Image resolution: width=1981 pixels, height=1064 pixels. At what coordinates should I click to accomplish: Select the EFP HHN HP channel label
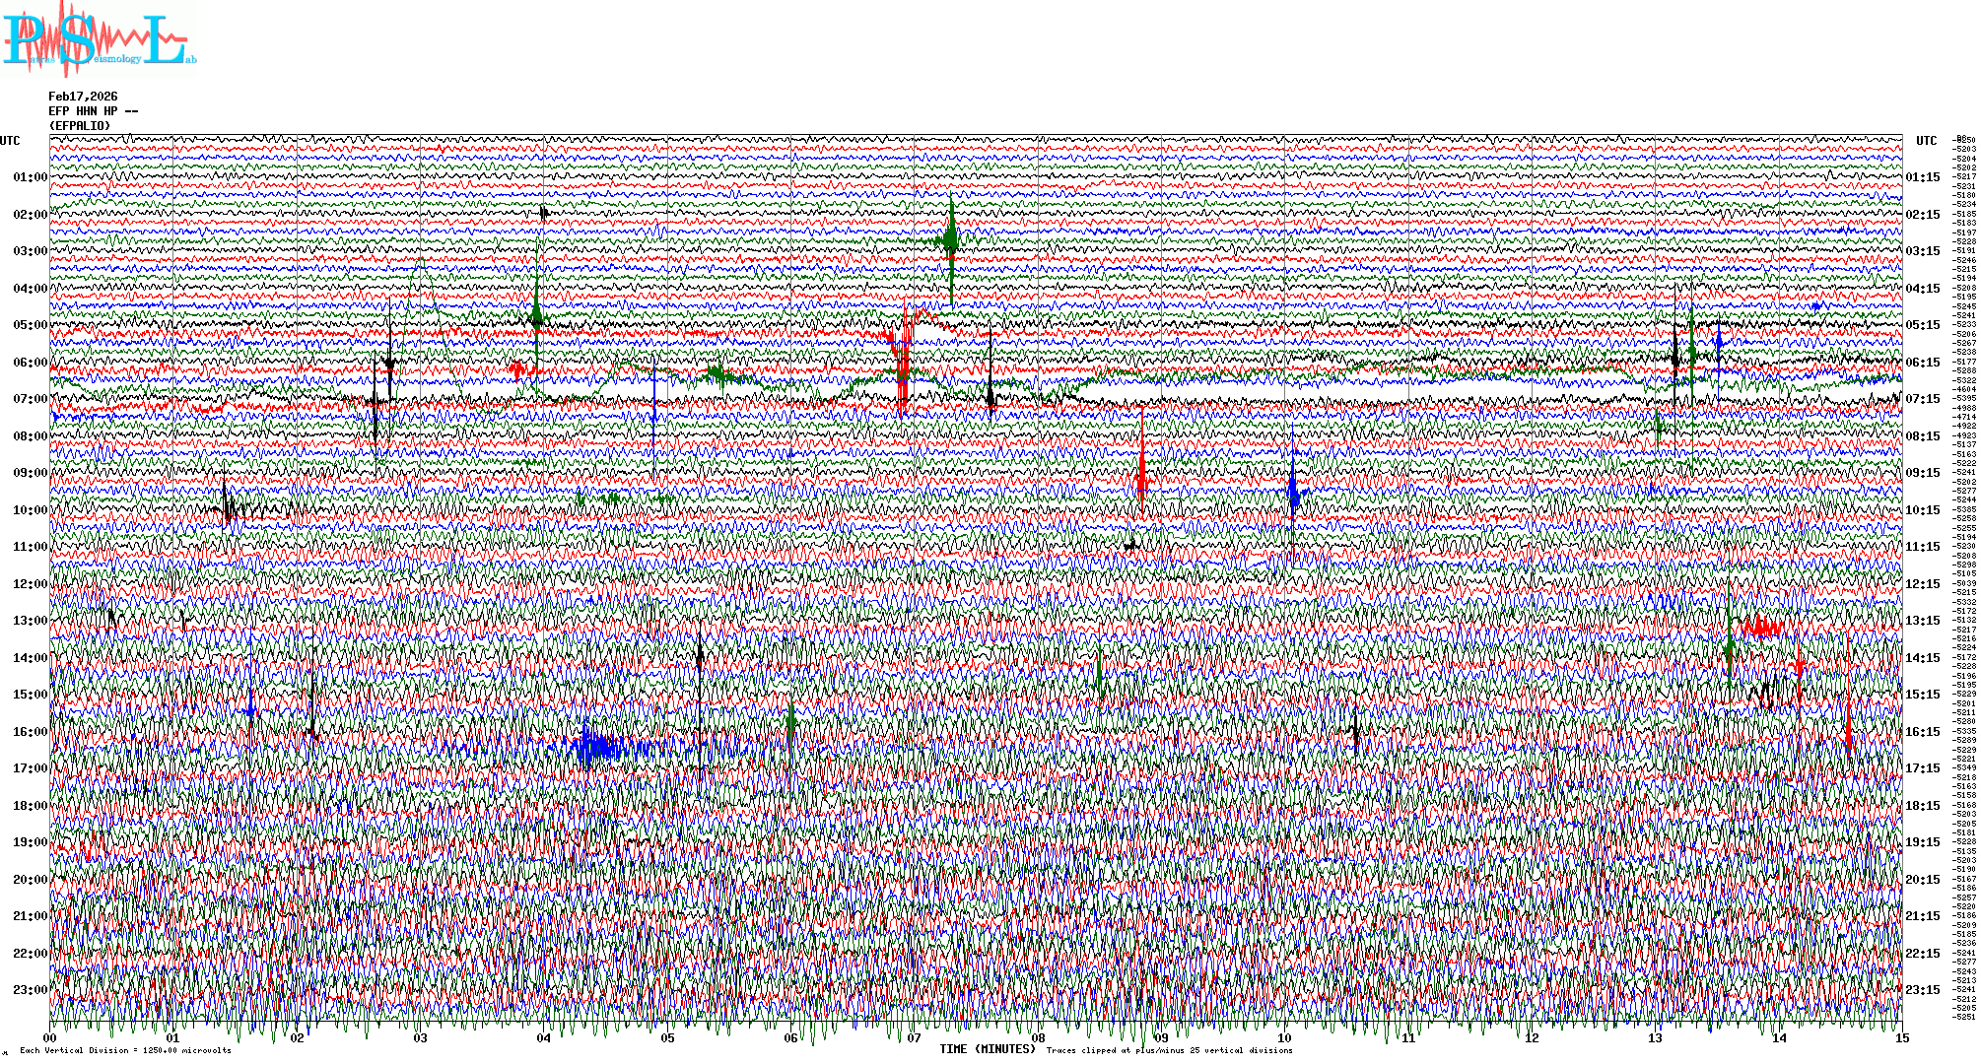click(94, 111)
